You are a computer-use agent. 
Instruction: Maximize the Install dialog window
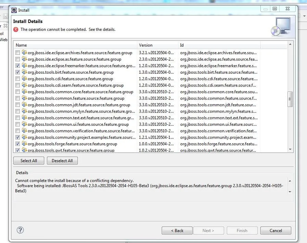click(x=275, y=9)
